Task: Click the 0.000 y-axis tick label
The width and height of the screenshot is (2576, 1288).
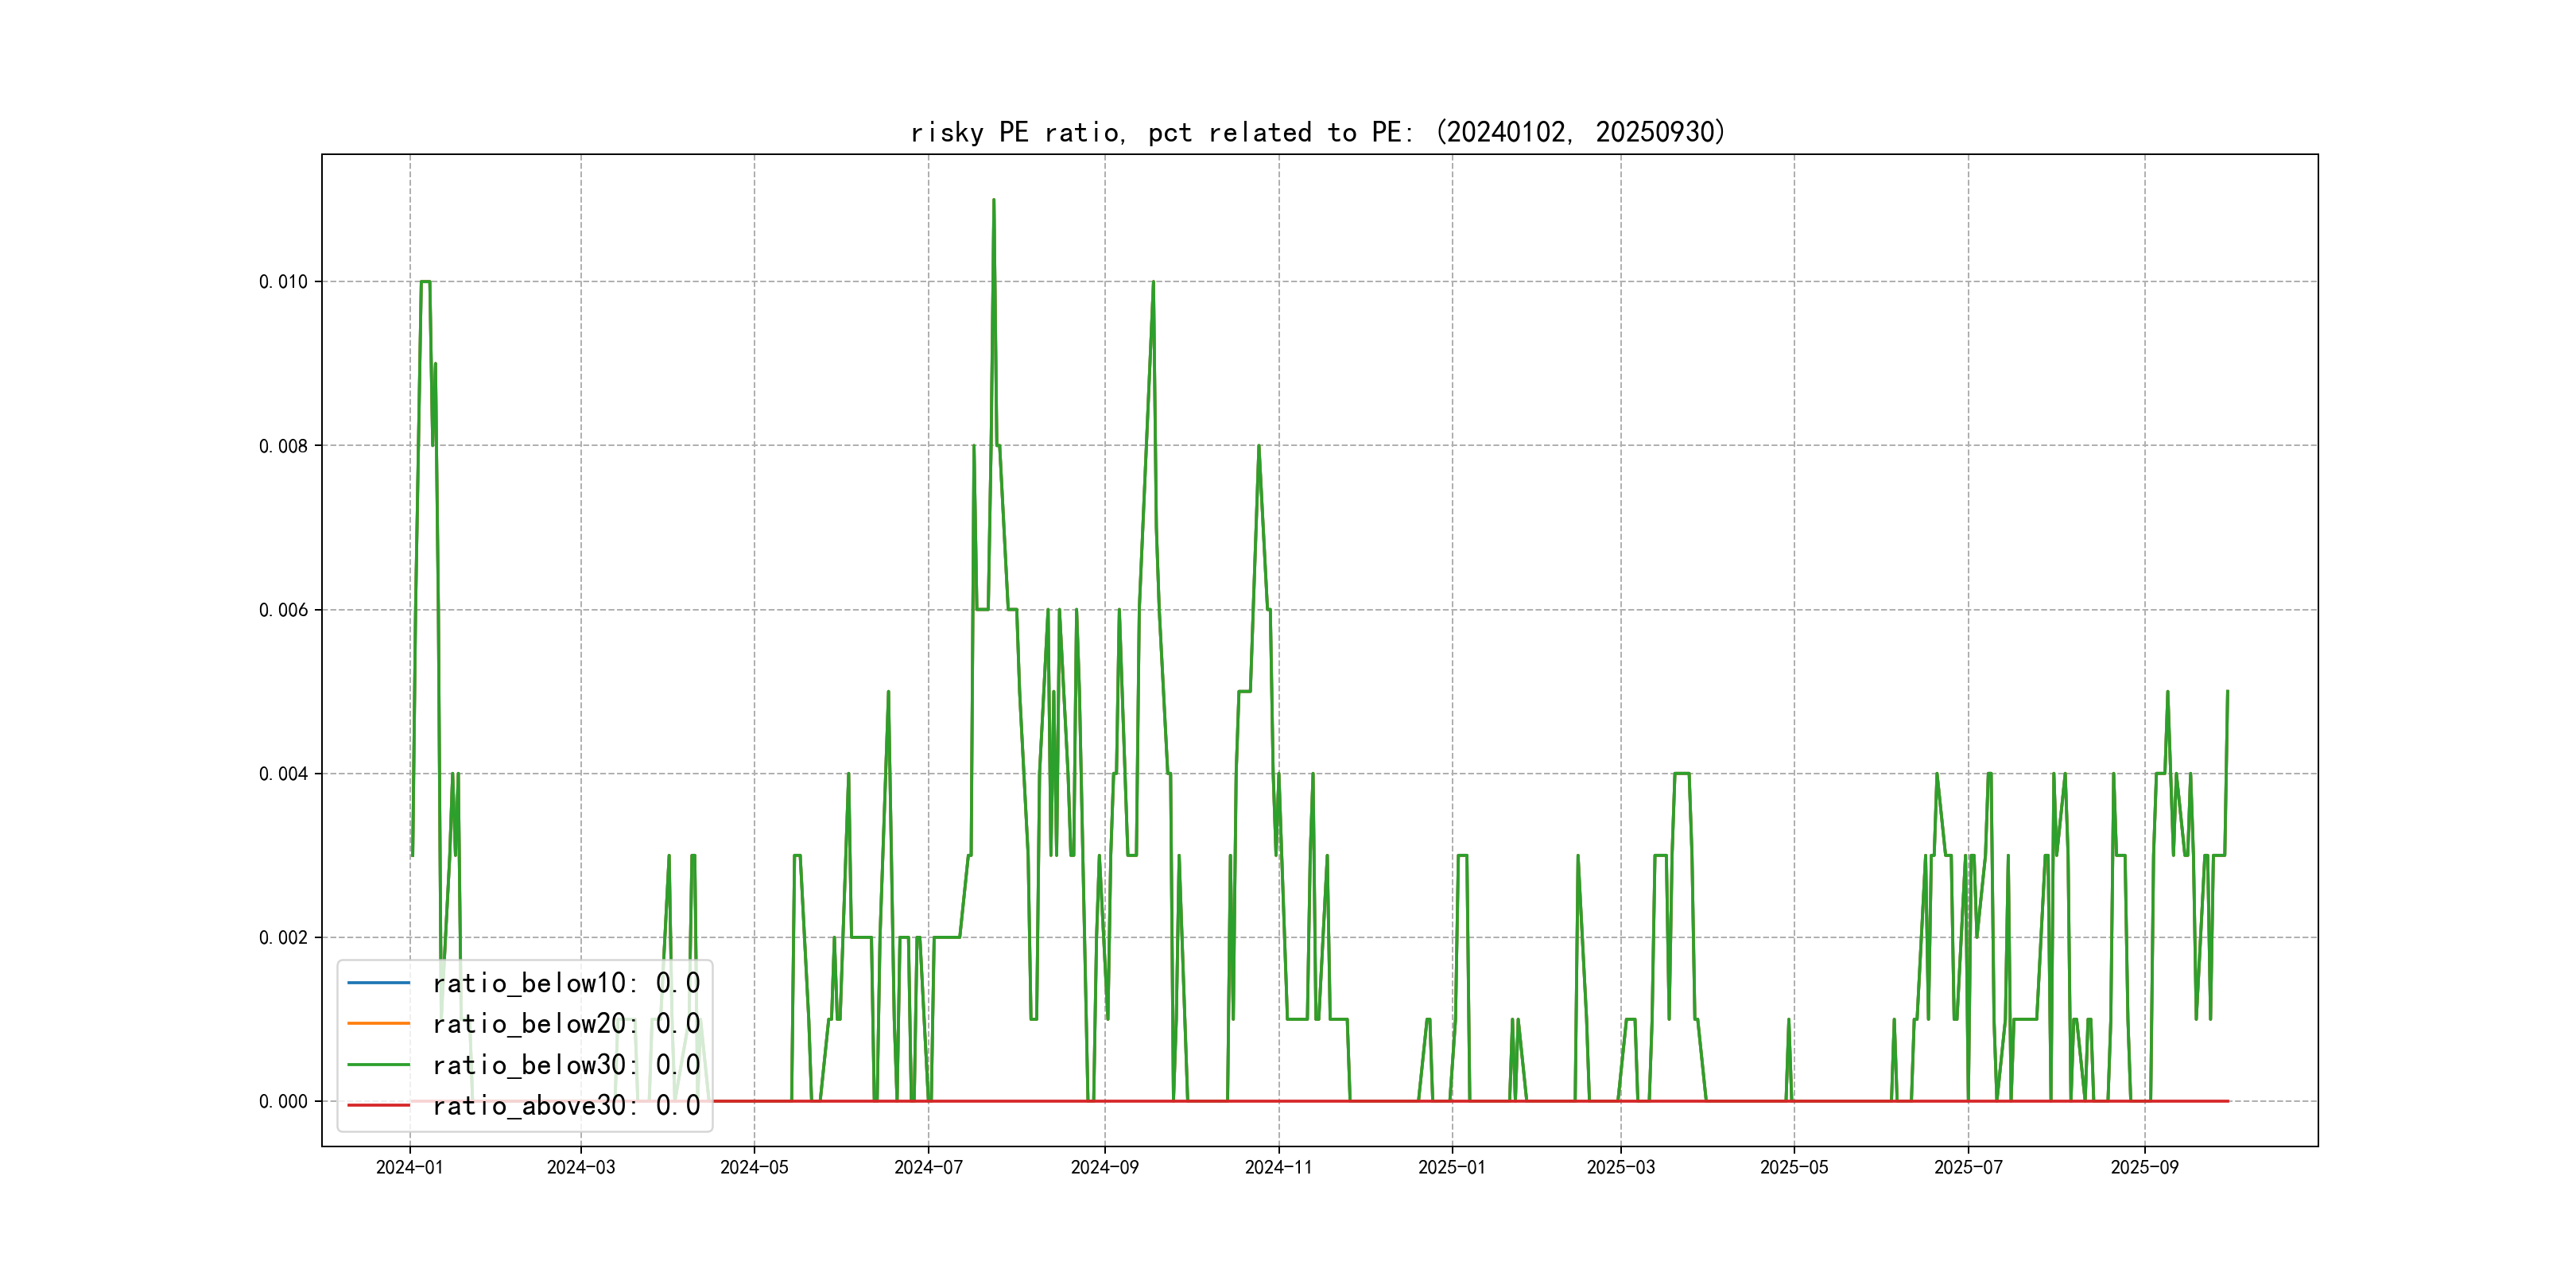Action: click(x=283, y=1101)
